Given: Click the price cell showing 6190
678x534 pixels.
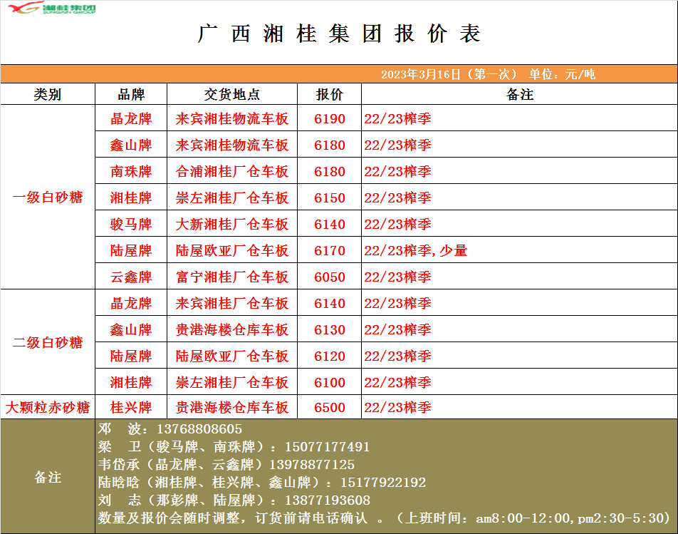Looking at the screenshot, I should pyautogui.click(x=329, y=119).
